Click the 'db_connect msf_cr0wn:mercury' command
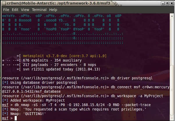 point(140,87)
